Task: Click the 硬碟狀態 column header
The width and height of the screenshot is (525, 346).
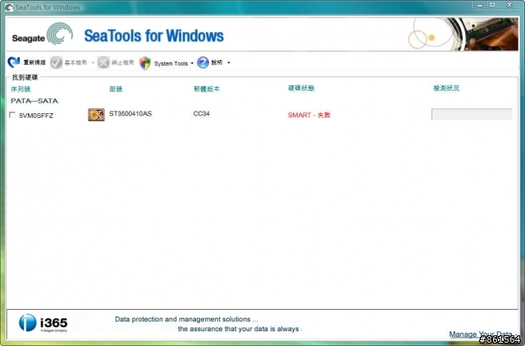Action: click(301, 89)
